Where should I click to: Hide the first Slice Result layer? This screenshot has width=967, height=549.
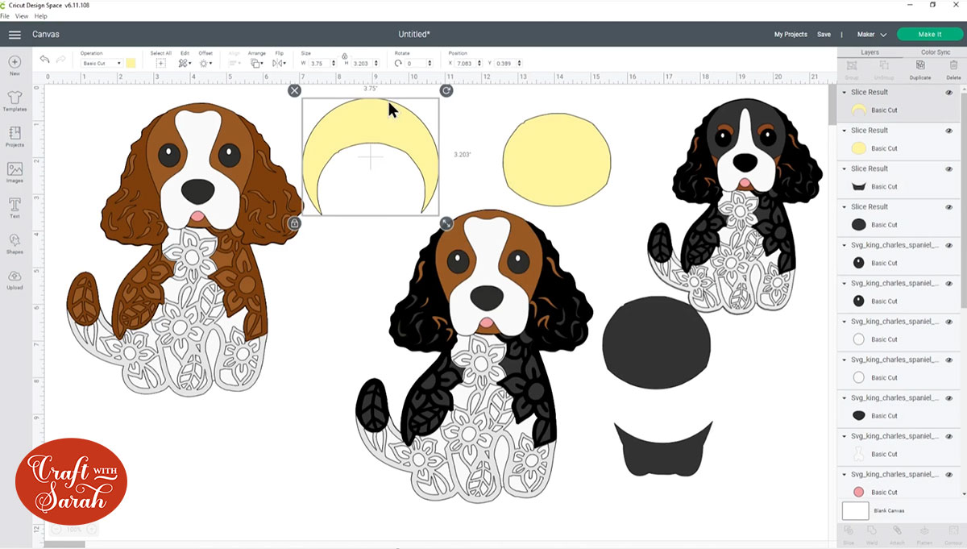click(x=948, y=93)
